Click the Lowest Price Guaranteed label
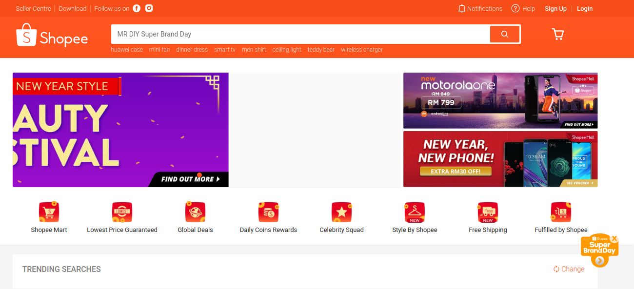 122,230
